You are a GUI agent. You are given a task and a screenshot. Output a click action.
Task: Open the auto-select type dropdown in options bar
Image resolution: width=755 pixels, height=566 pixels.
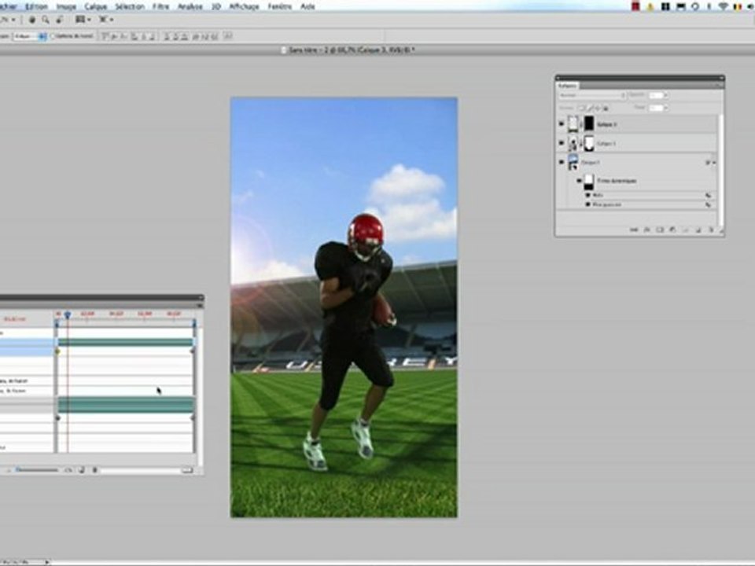tap(29, 36)
